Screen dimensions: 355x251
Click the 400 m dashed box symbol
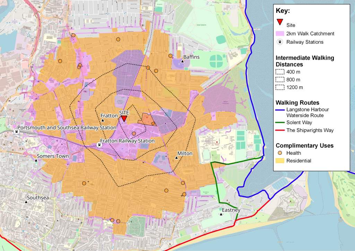tap(280, 72)
